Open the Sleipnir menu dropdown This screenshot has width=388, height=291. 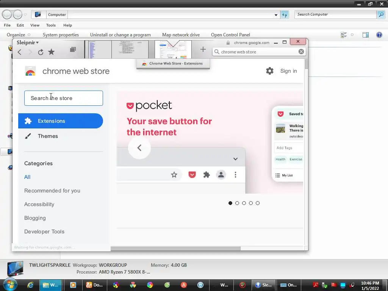(27, 42)
